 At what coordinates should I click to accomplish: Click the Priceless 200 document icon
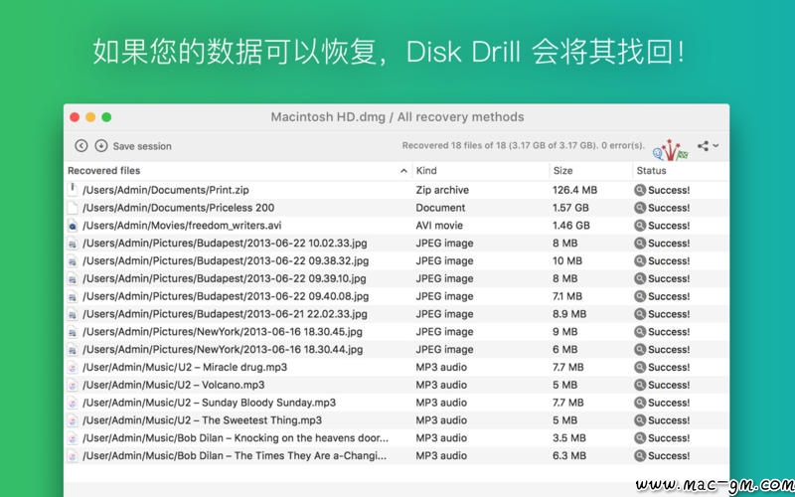[x=73, y=208]
